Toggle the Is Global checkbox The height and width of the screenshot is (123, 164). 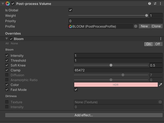[x=70, y=10]
